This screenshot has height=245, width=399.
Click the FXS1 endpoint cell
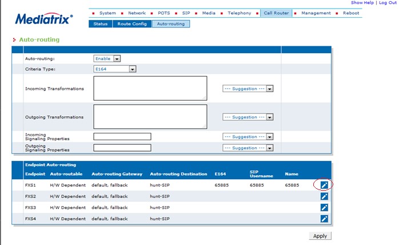point(30,185)
